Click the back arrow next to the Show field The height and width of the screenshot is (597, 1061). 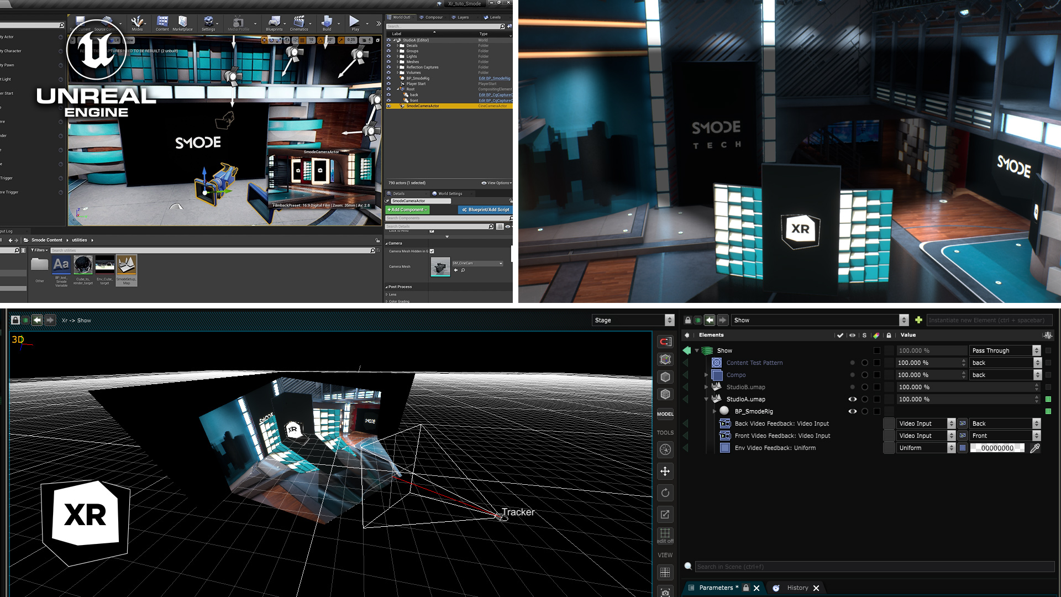point(710,320)
